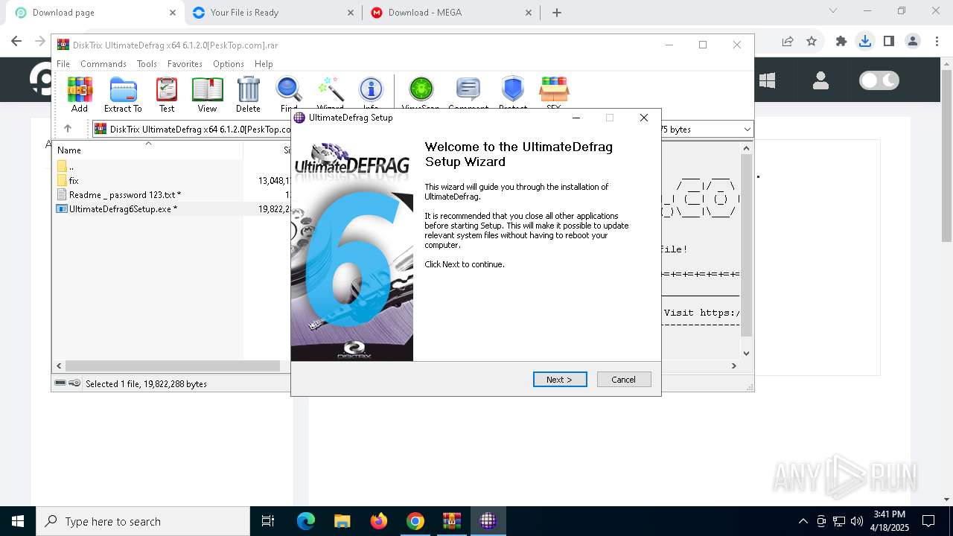Toggle the browser side panel icon
This screenshot has width=953, height=536.
click(x=889, y=42)
